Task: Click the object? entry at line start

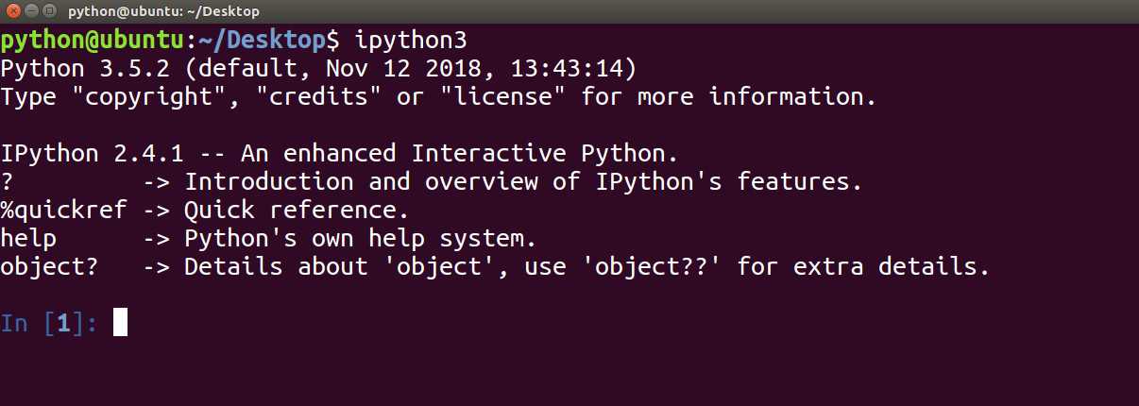Action: point(50,266)
